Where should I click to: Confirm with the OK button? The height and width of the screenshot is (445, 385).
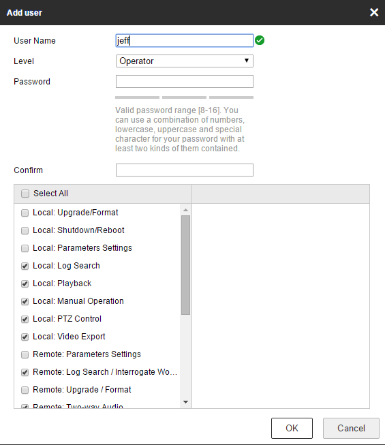click(x=292, y=428)
